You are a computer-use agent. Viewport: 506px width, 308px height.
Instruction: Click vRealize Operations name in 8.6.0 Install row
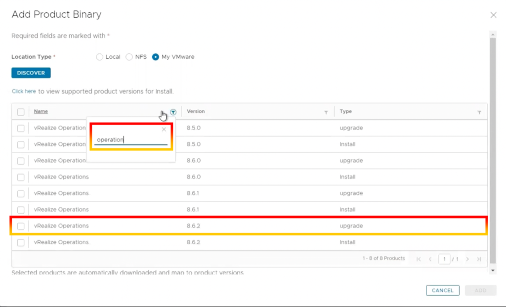61,177
